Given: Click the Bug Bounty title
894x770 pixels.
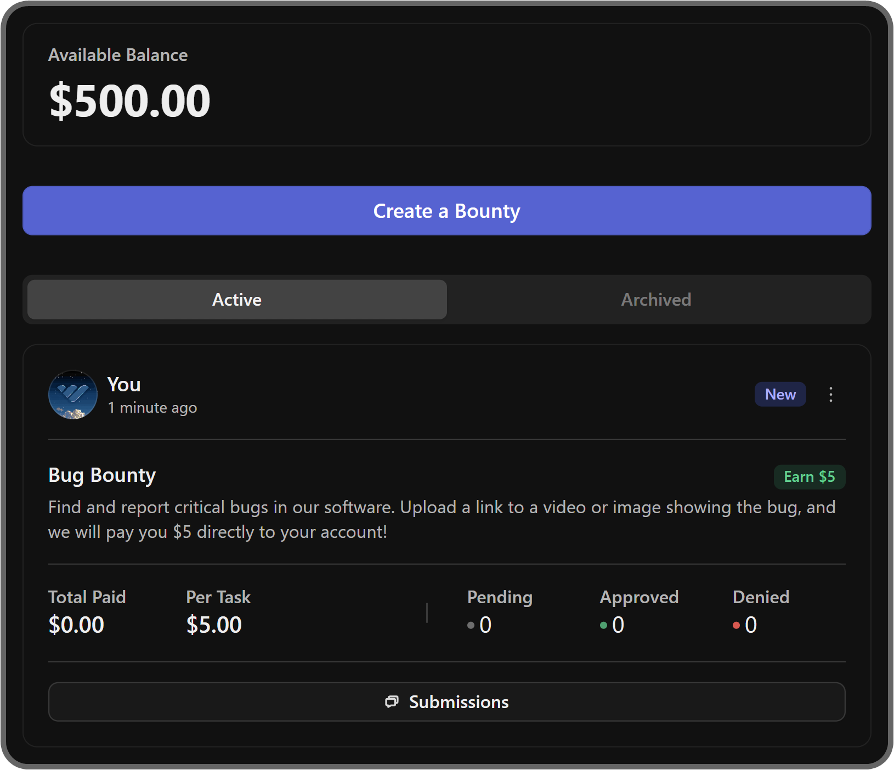Looking at the screenshot, I should tap(102, 475).
